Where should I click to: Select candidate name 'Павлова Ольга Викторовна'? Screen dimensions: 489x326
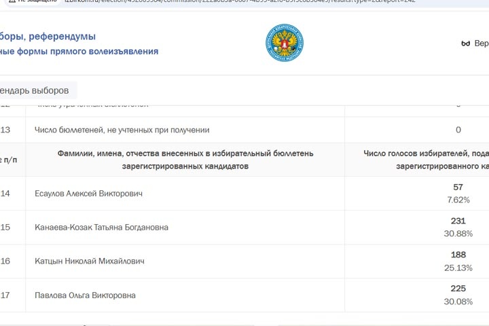85,295
